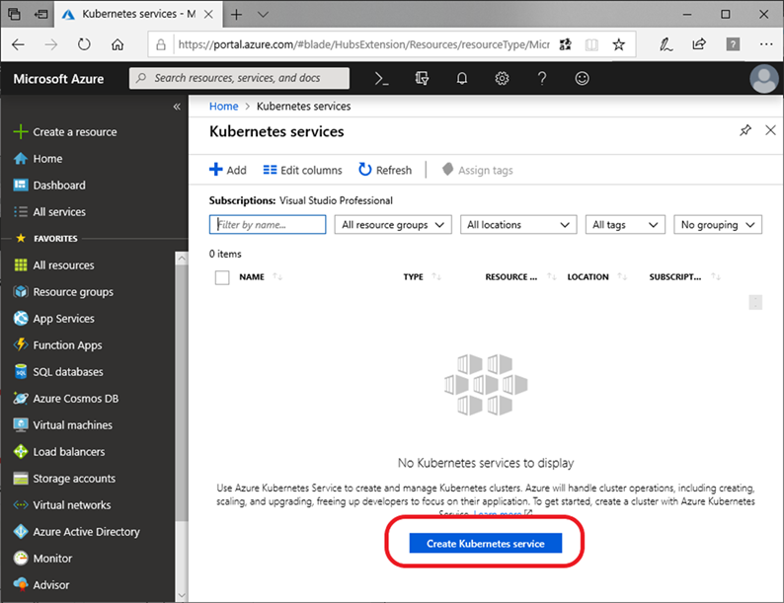This screenshot has width=784, height=603.
Task: Click the Load balancers icon
Action: 21,452
